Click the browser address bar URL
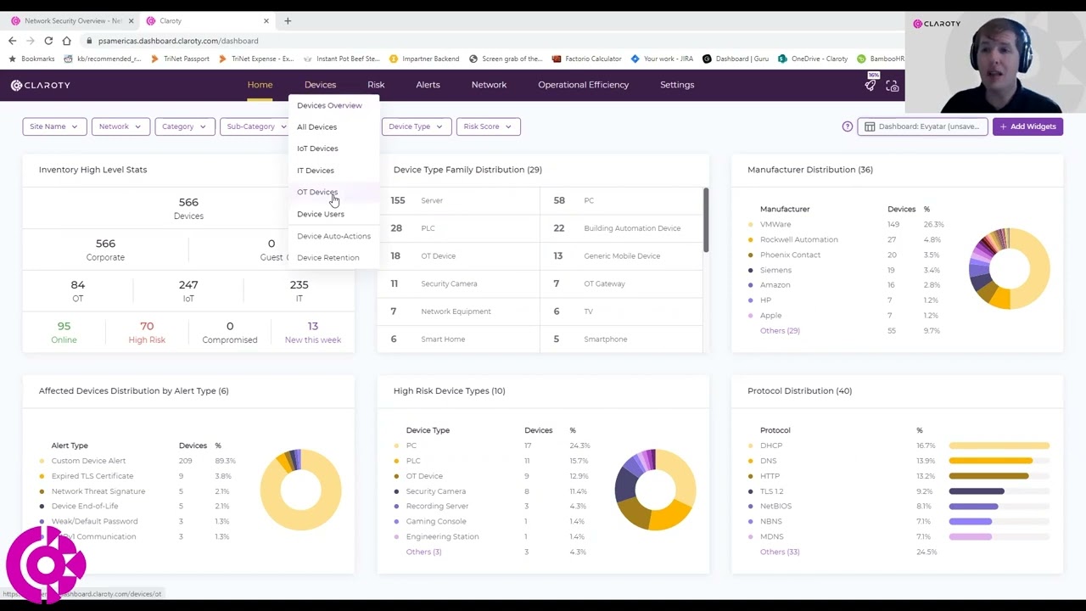Image resolution: width=1086 pixels, height=611 pixels. coord(178,41)
